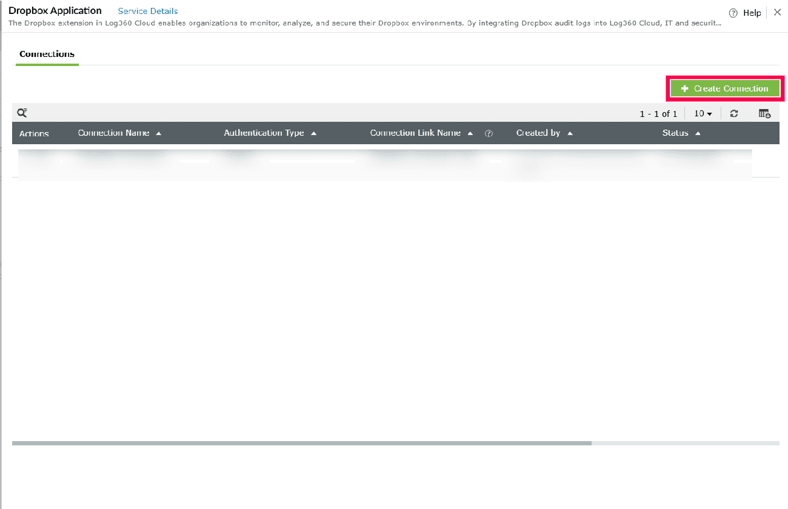Open the table search filter icon
The image size is (788, 509).
(x=22, y=113)
